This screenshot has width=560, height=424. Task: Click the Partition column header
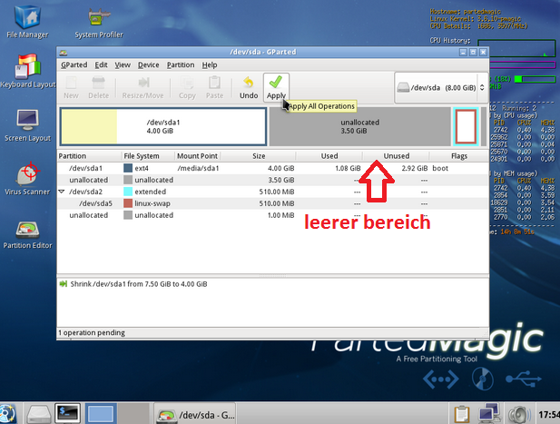pyautogui.click(x=89, y=156)
